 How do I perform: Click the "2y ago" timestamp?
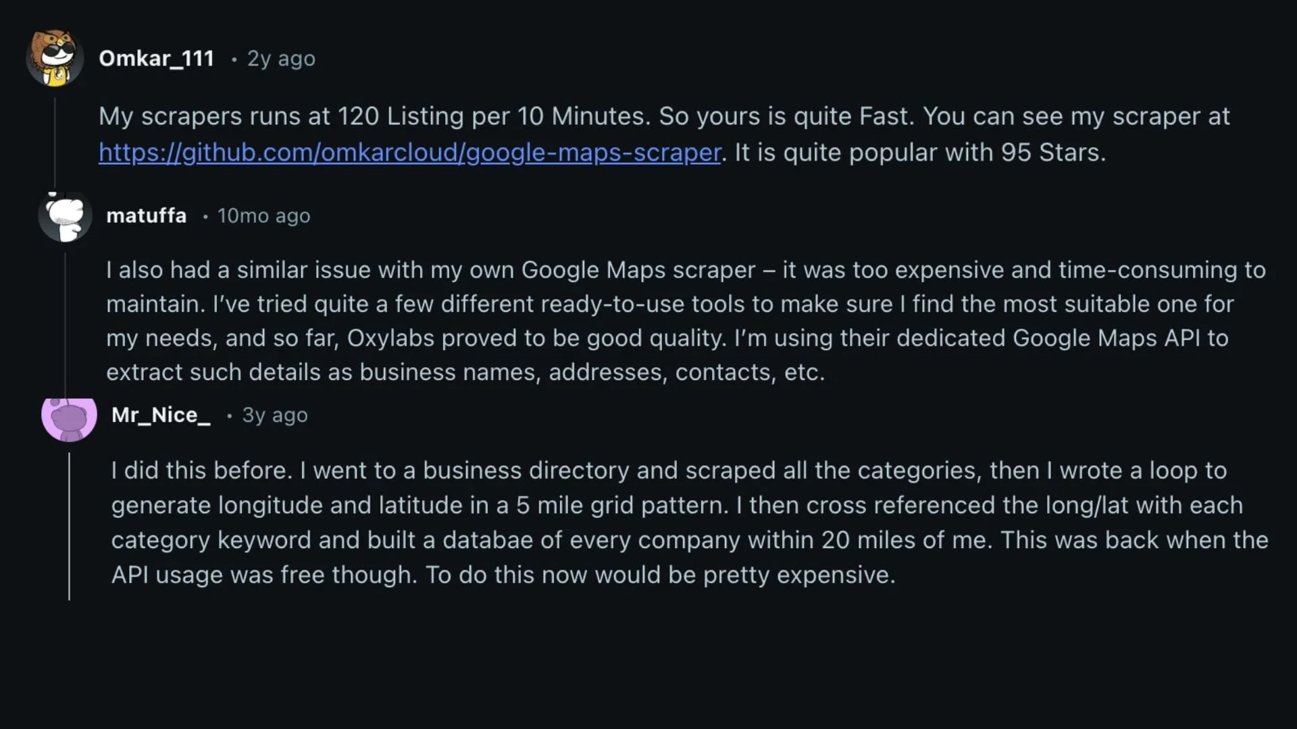tap(281, 59)
